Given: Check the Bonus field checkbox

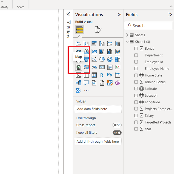Looking at the screenshot, I should [136, 49].
